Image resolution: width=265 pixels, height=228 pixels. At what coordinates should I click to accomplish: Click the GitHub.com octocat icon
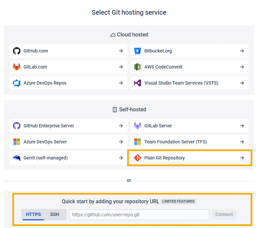(x=17, y=51)
